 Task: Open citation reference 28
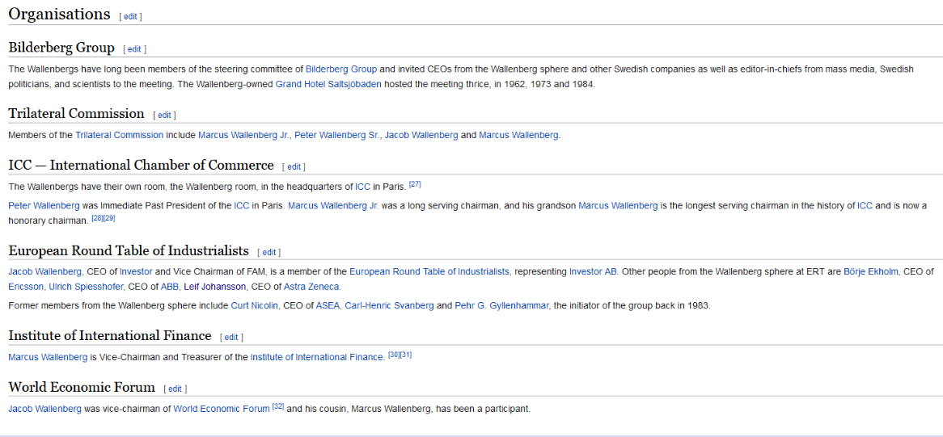click(x=97, y=218)
